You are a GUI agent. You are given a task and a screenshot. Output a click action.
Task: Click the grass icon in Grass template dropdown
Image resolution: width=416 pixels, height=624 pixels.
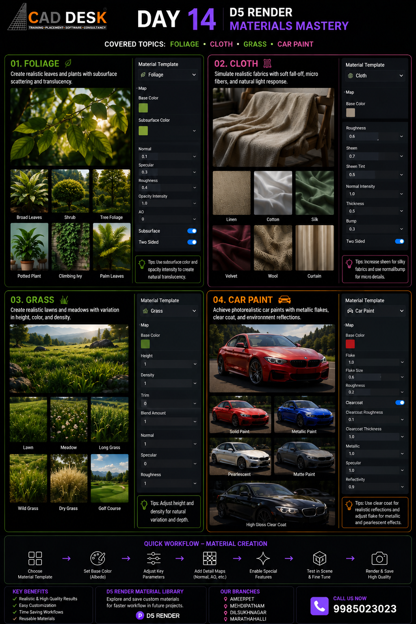145,311
